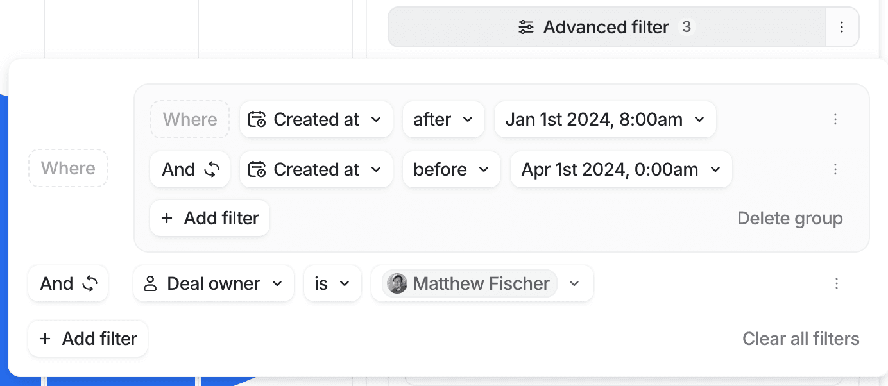888x386 pixels.
Task: Click Clear all filters
Action: [801, 339]
